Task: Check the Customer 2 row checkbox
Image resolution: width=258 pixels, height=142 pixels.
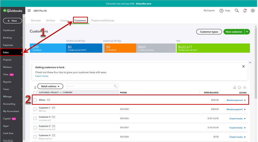Action: [35, 118]
